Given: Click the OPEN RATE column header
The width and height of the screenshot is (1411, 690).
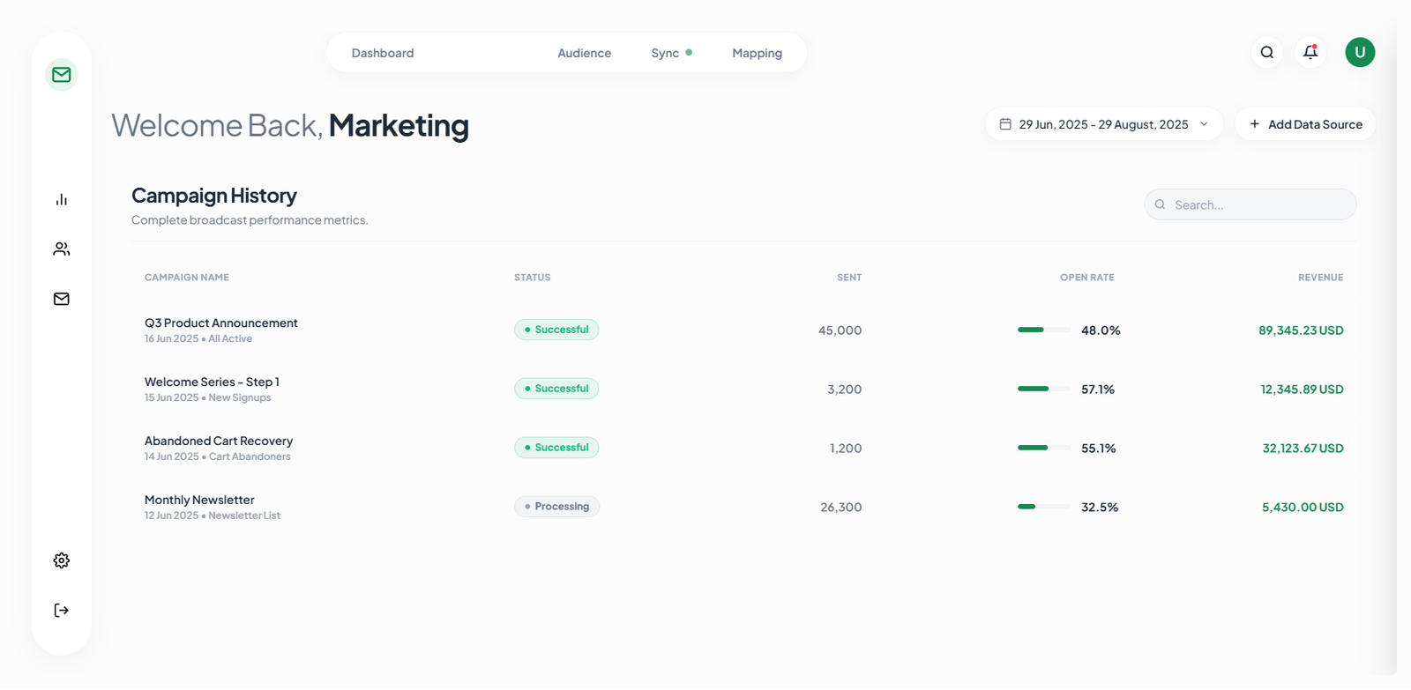Looking at the screenshot, I should pyautogui.click(x=1087, y=278).
